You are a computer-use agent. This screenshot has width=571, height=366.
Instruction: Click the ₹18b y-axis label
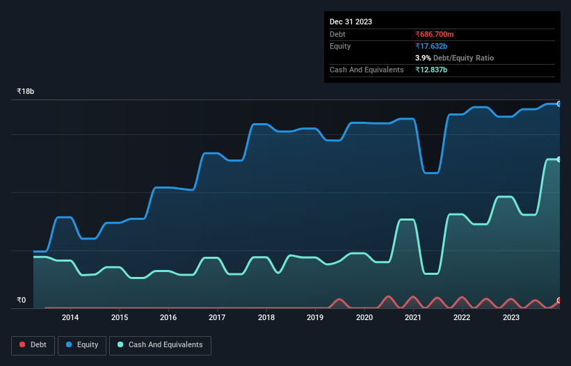pos(26,91)
